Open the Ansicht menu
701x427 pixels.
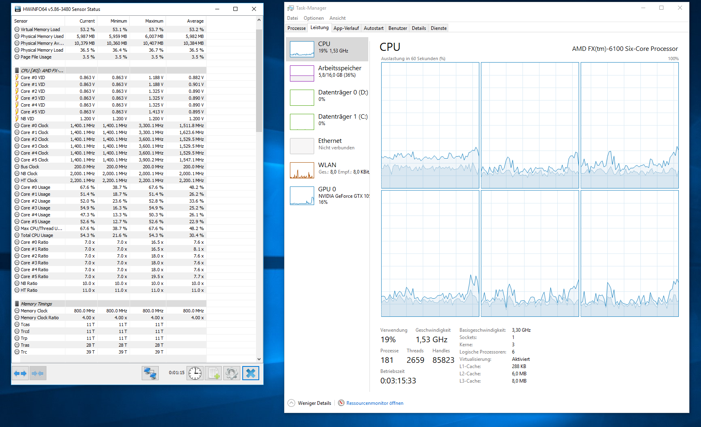click(338, 18)
